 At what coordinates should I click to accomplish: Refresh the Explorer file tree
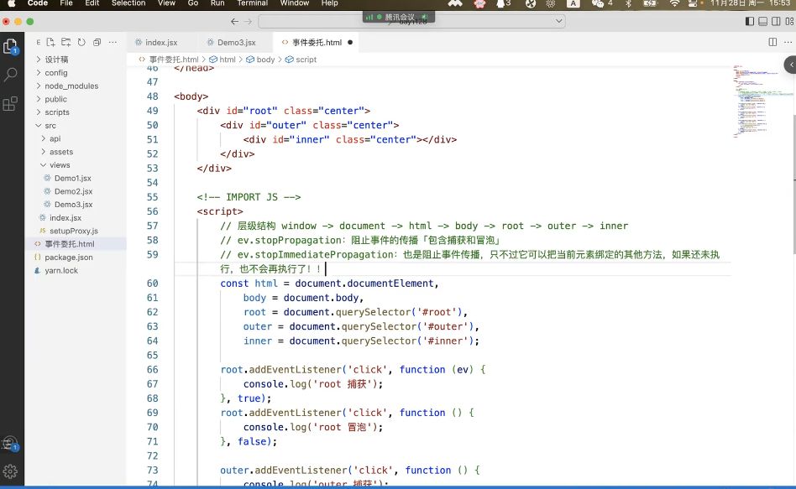(81, 43)
